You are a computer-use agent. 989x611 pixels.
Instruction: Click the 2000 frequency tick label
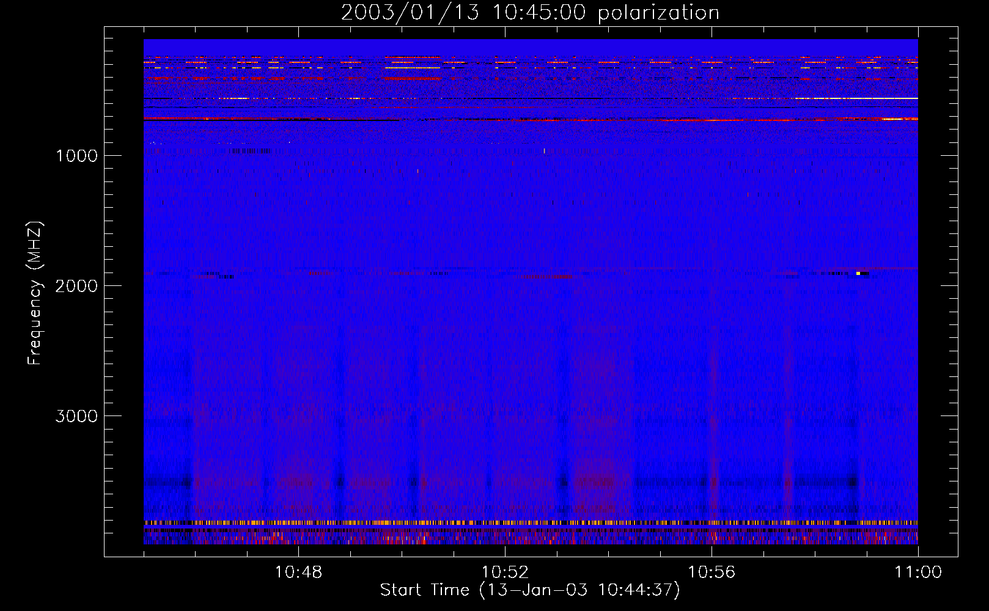click(x=76, y=286)
